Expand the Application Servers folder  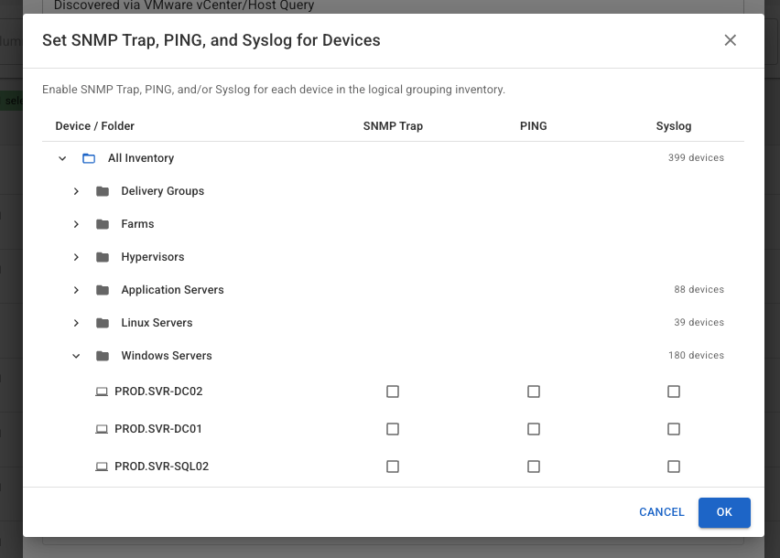click(x=76, y=290)
